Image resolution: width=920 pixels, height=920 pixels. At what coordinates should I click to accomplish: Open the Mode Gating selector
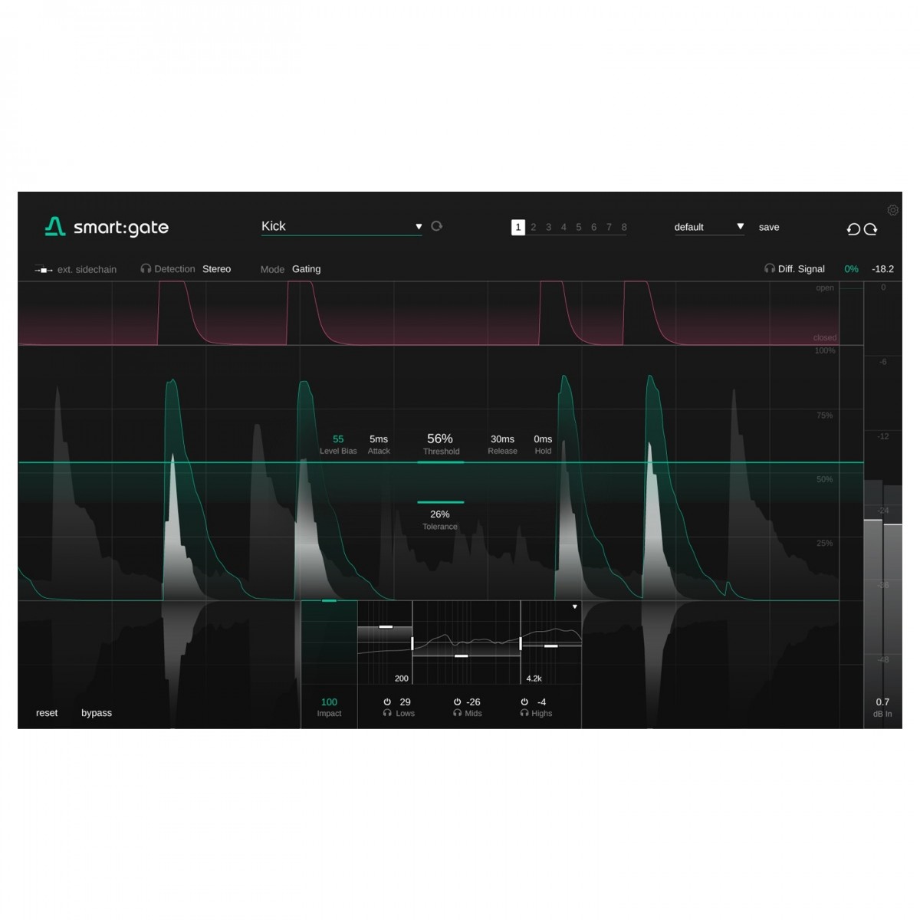[306, 269]
